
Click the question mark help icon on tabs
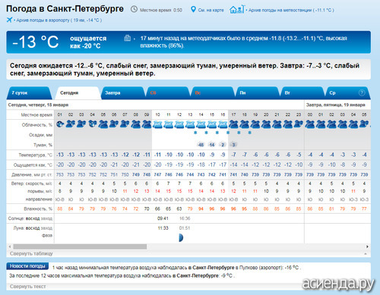click(x=362, y=93)
